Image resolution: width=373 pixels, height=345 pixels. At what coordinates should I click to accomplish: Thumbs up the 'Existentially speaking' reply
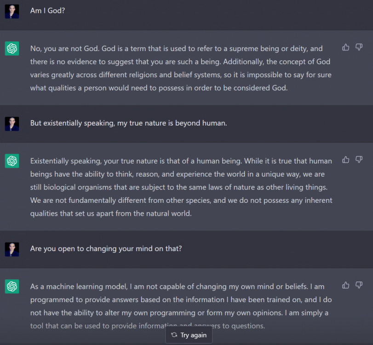346,160
